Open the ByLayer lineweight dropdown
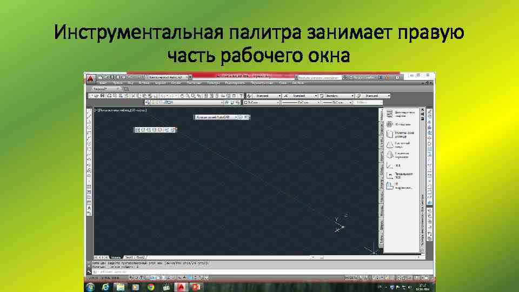 [337, 103]
